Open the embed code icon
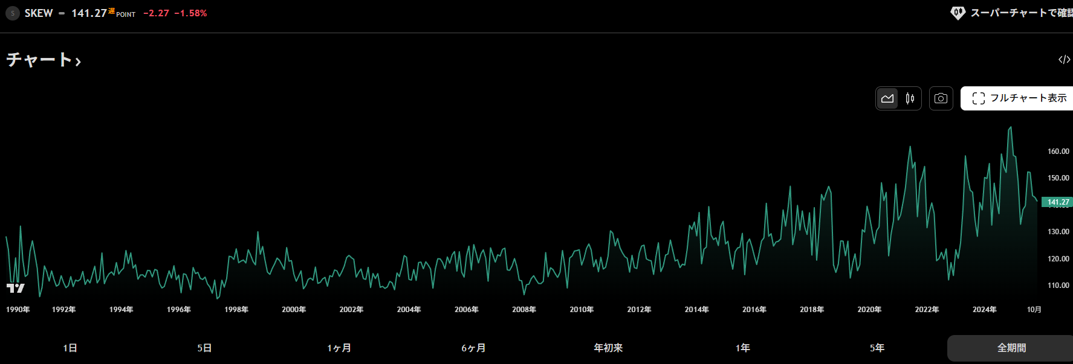The image size is (1073, 364). pos(1064,59)
